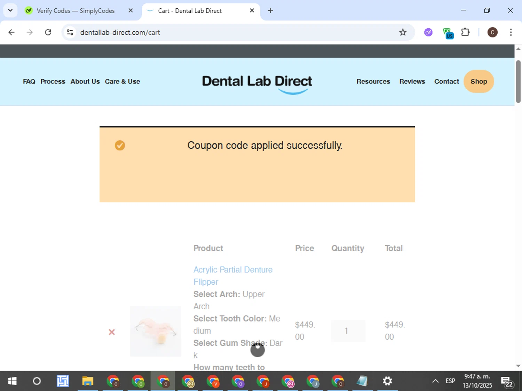This screenshot has height=391, width=522.
Task: Open site information icon in address bar
Action: (x=70, y=32)
